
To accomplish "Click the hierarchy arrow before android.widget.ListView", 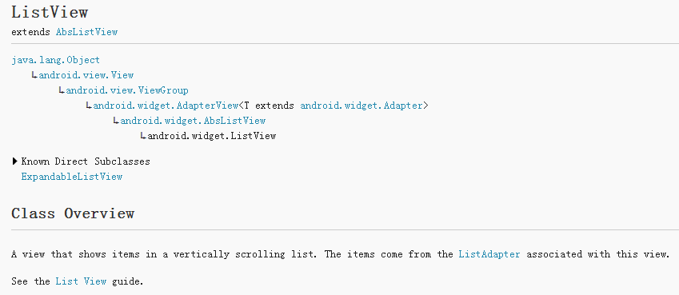I will (x=143, y=137).
